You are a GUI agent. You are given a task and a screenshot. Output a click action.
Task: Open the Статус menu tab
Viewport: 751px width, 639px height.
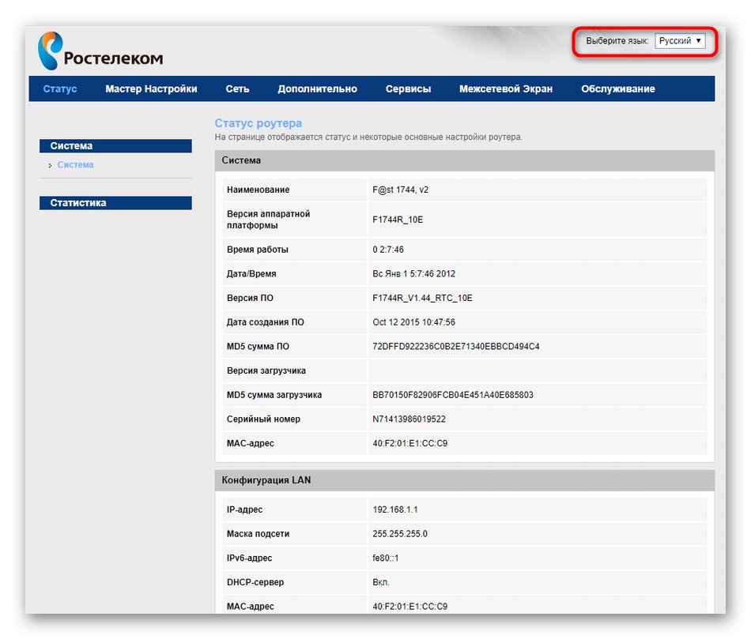pos(60,89)
